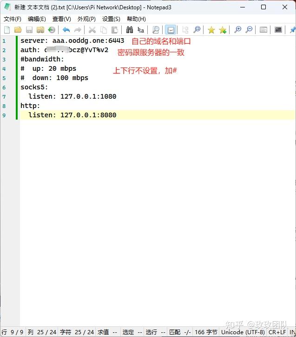296x337 pixels.
Task: Toggle line endings CR+LF in status bar
Action: tap(277, 332)
